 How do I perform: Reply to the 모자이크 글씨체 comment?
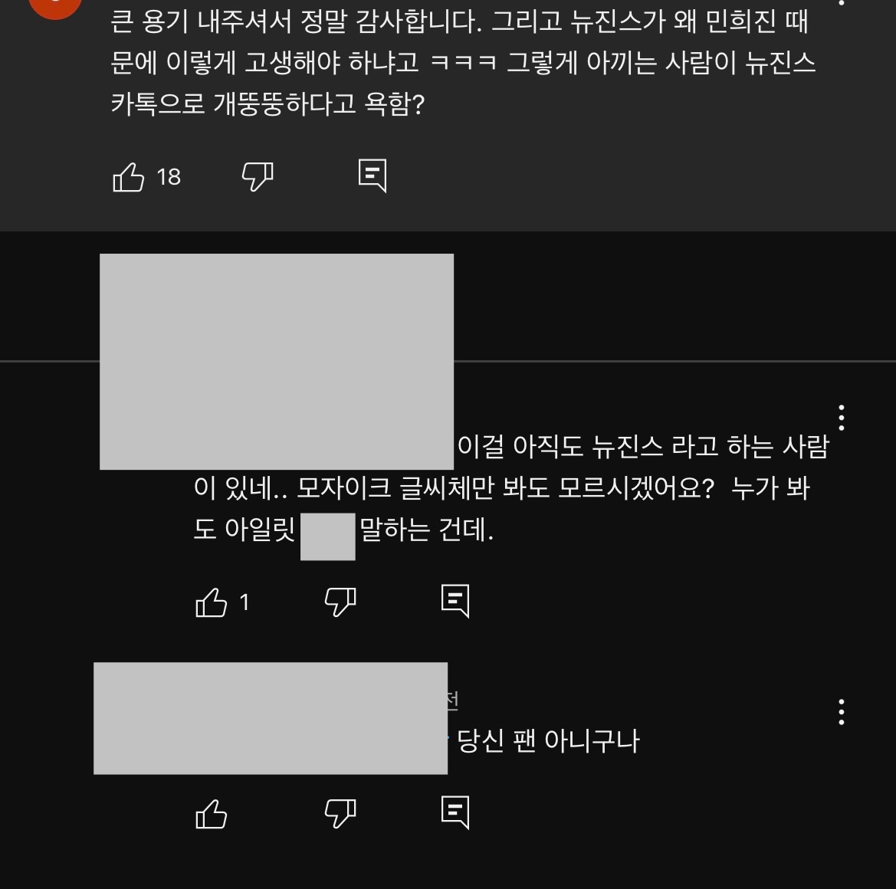point(455,601)
